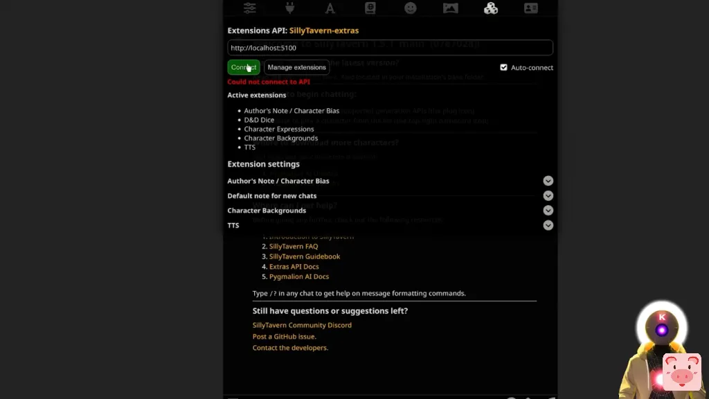709x399 pixels.
Task: Open the SillyTavern Guidebook link
Action: click(305, 256)
